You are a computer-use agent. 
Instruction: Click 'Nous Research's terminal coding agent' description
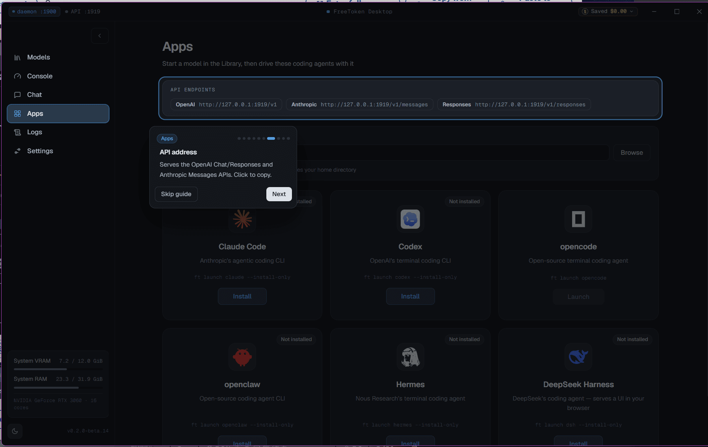(x=410, y=399)
